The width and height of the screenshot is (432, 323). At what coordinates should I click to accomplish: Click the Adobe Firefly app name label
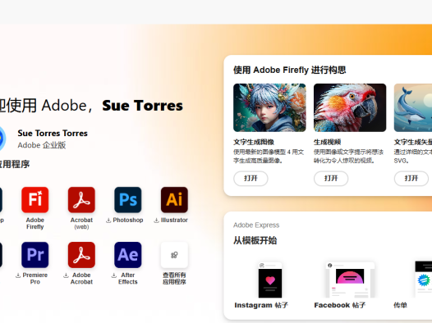click(x=35, y=224)
